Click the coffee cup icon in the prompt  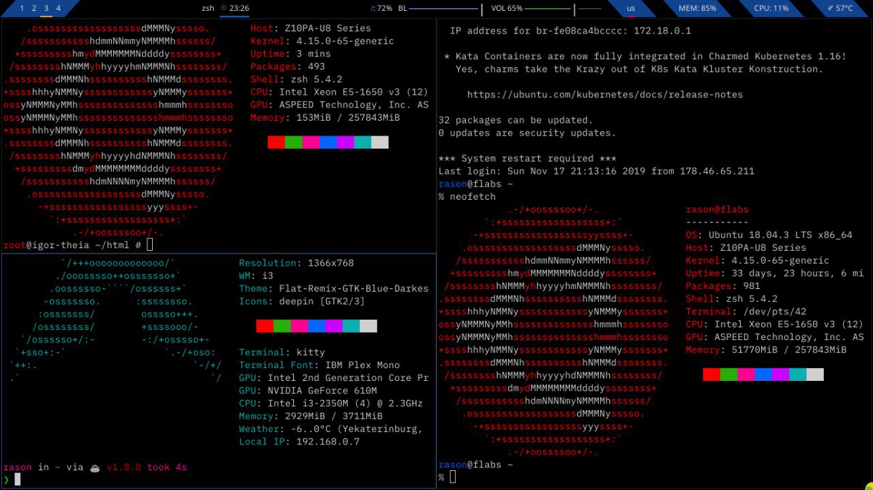click(95, 468)
